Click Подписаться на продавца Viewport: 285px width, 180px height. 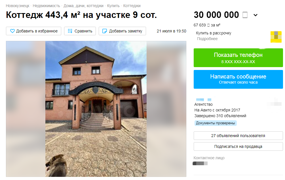238,146
